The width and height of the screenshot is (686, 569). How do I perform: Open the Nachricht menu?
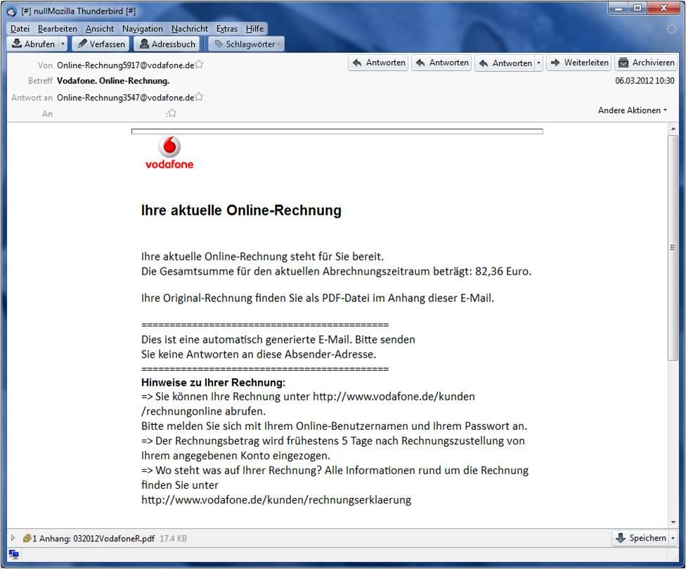(189, 29)
